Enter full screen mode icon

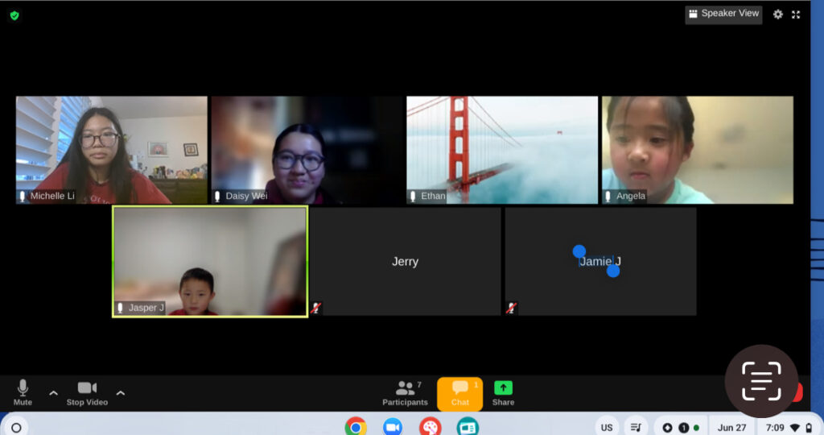[x=796, y=14]
